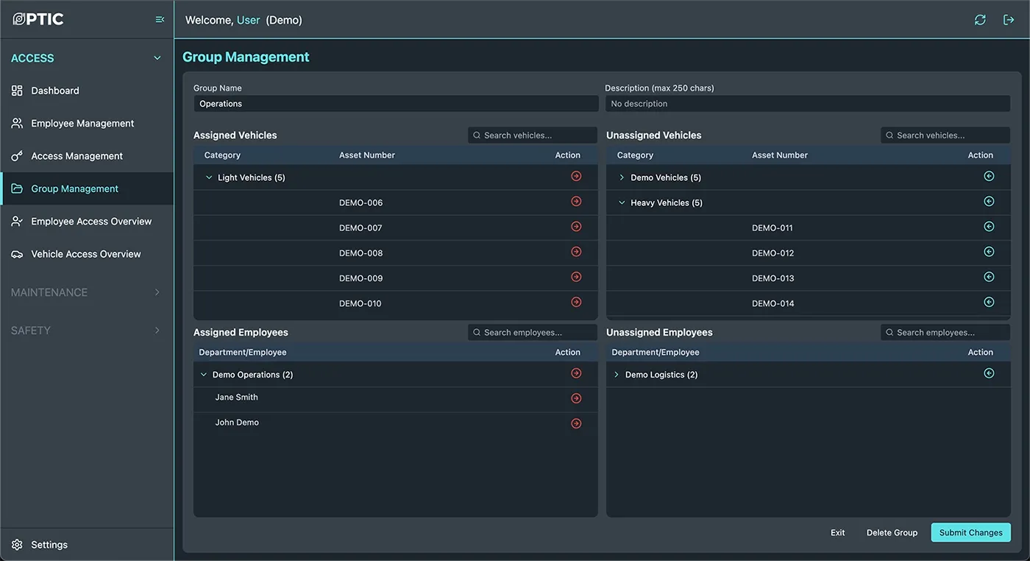Click Category header in Unassigned Vehicles
The image size is (1030, 561).
(635, 155)
